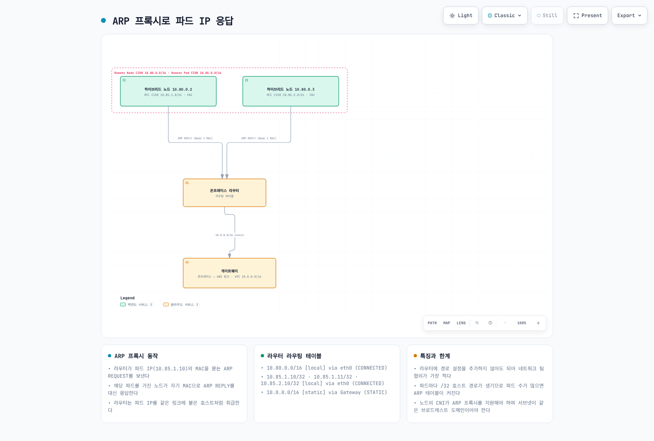Select the MAP view mode
This screenshot has width=654, height=441.
click(447, 323)
